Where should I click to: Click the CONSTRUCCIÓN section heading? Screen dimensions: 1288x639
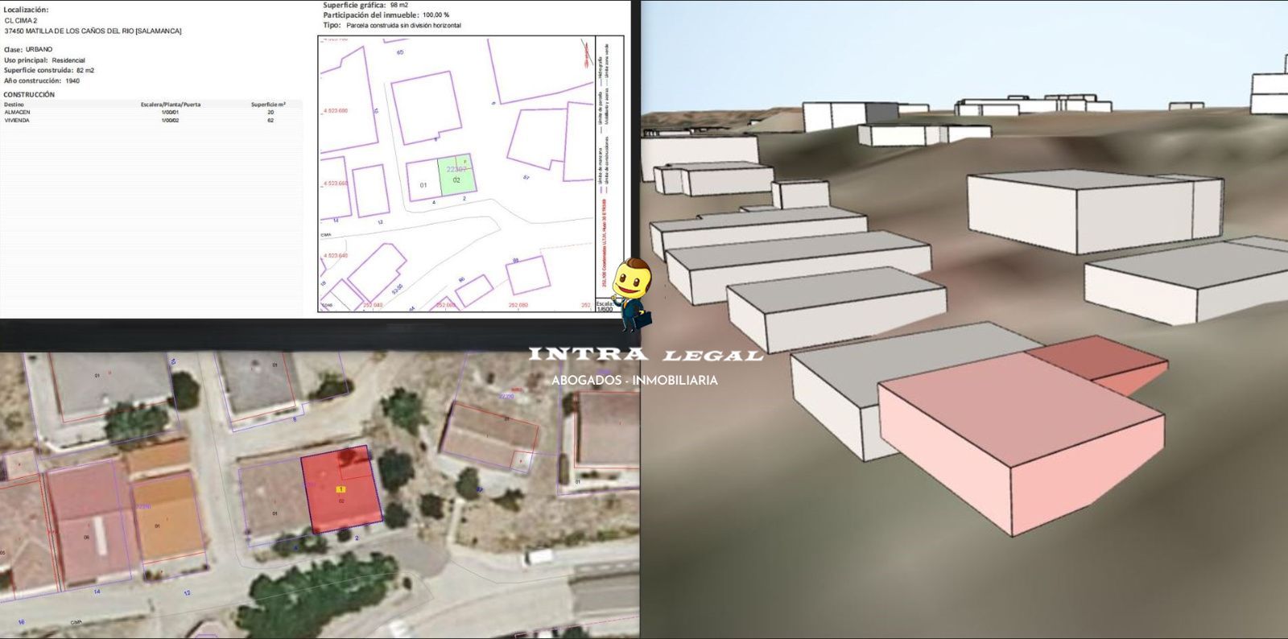tap(29, 94)
